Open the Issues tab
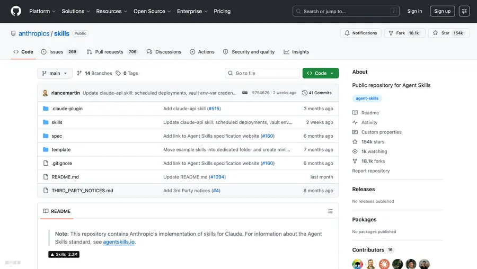Screen dimensions: 477x269 [59, 52]
